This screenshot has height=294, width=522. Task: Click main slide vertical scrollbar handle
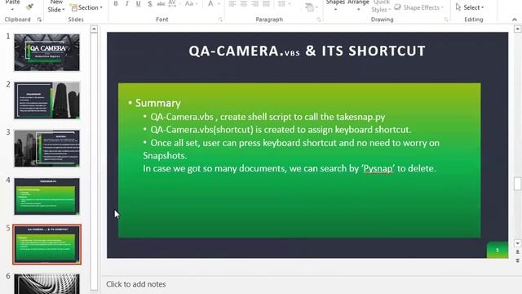tap(517, 184)
